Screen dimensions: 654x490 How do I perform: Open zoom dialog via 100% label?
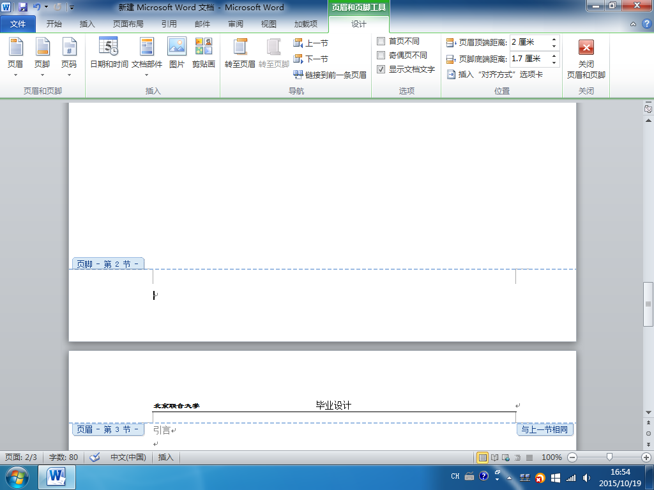[x=551, y=457]
